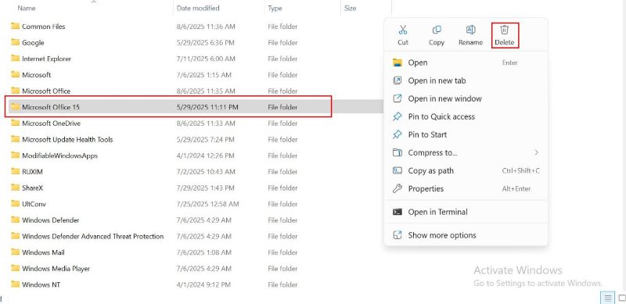Expand the Compress to submenu

[466, 152]
